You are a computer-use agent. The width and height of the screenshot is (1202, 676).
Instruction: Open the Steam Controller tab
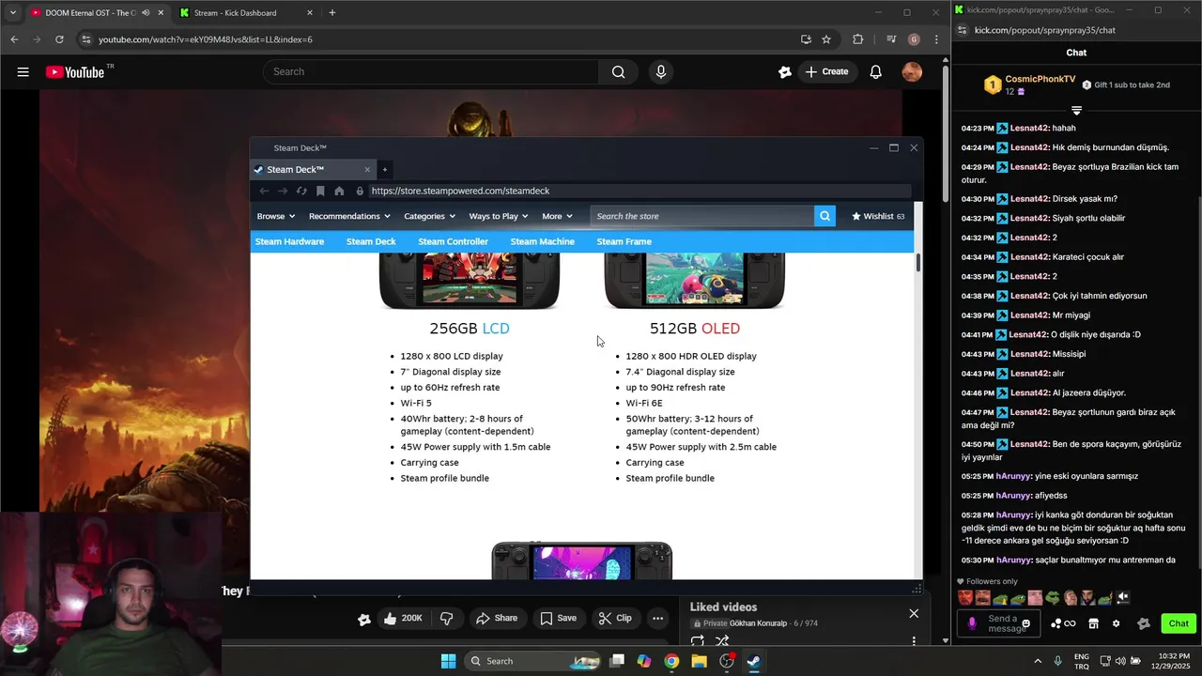tap(453, 241)
